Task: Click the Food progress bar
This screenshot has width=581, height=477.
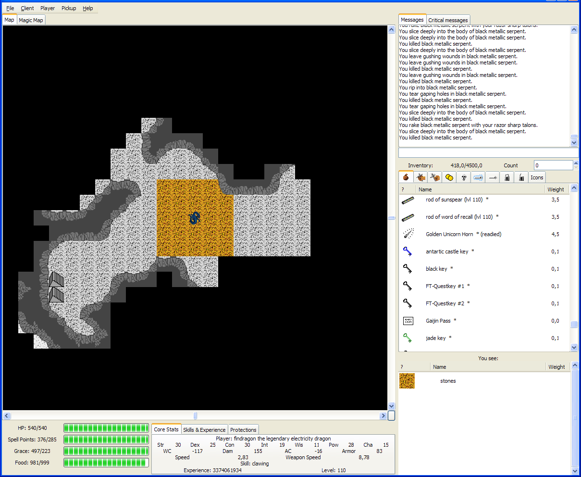Action: tap(106, 463)
